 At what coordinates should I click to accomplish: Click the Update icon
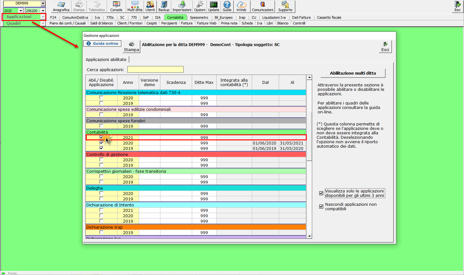(x=214, y=6)
